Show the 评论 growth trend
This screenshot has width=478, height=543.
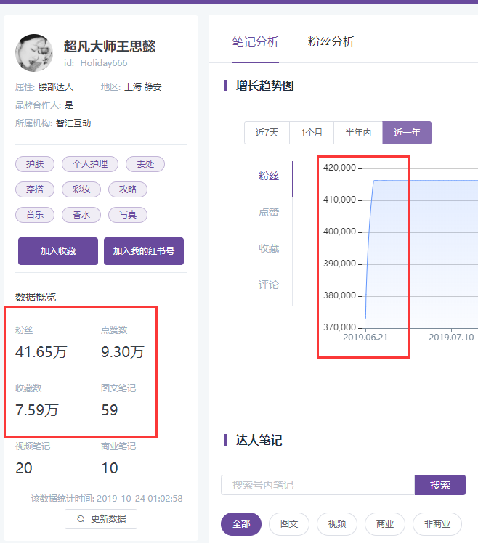pos(269,285)
